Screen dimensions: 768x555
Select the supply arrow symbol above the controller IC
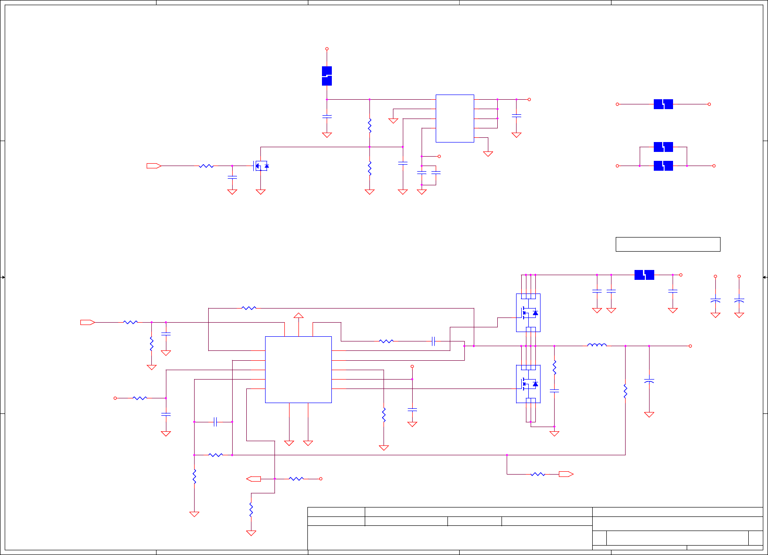point(298,315)
